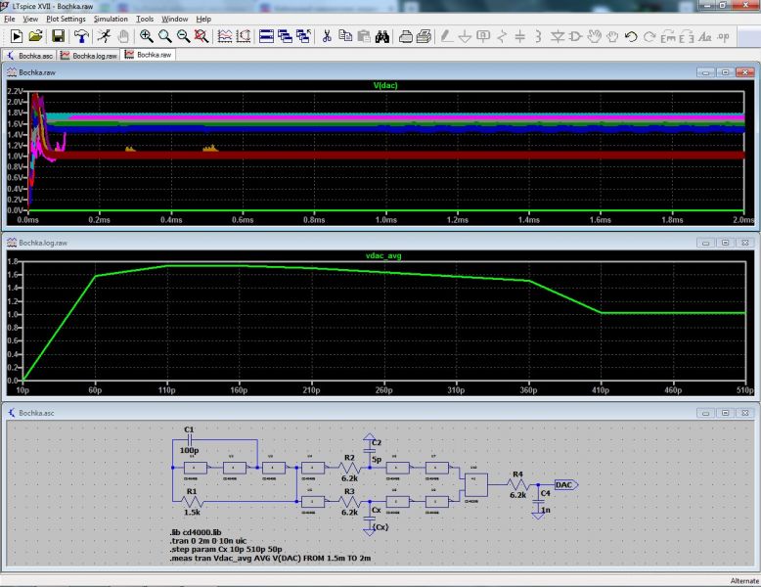Screen dimensions: 761x587
Task: Click the vdac_avg trace label
Action: (x=382, y=254)
